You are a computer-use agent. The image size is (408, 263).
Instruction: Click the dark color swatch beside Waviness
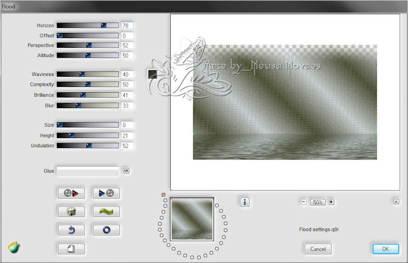(152, 74)
